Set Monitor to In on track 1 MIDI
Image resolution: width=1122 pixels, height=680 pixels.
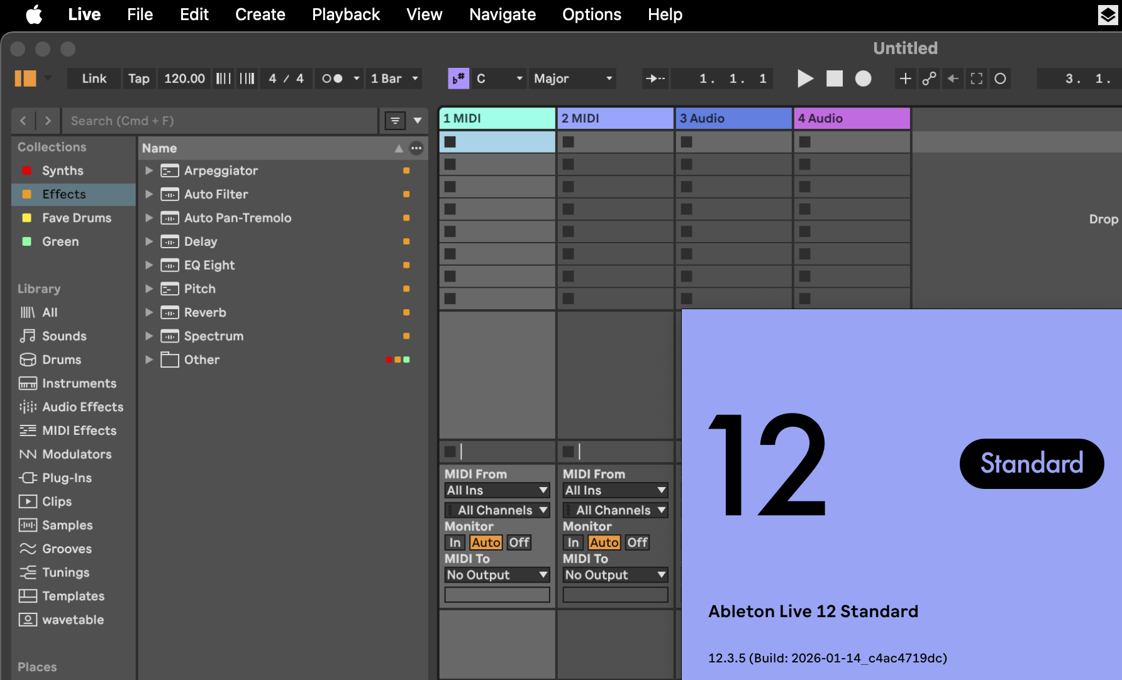[x=455, y=542]
